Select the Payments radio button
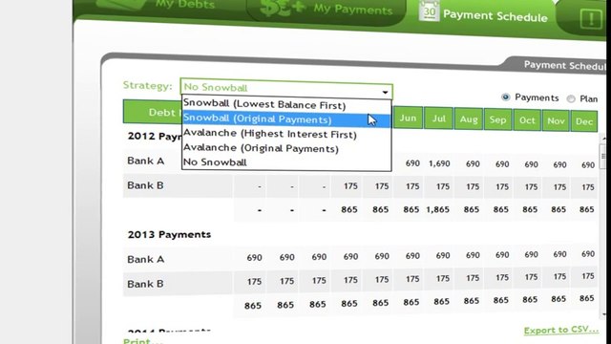Image resolution: width=611 pixels, height=344 pixels. point(505,97)
